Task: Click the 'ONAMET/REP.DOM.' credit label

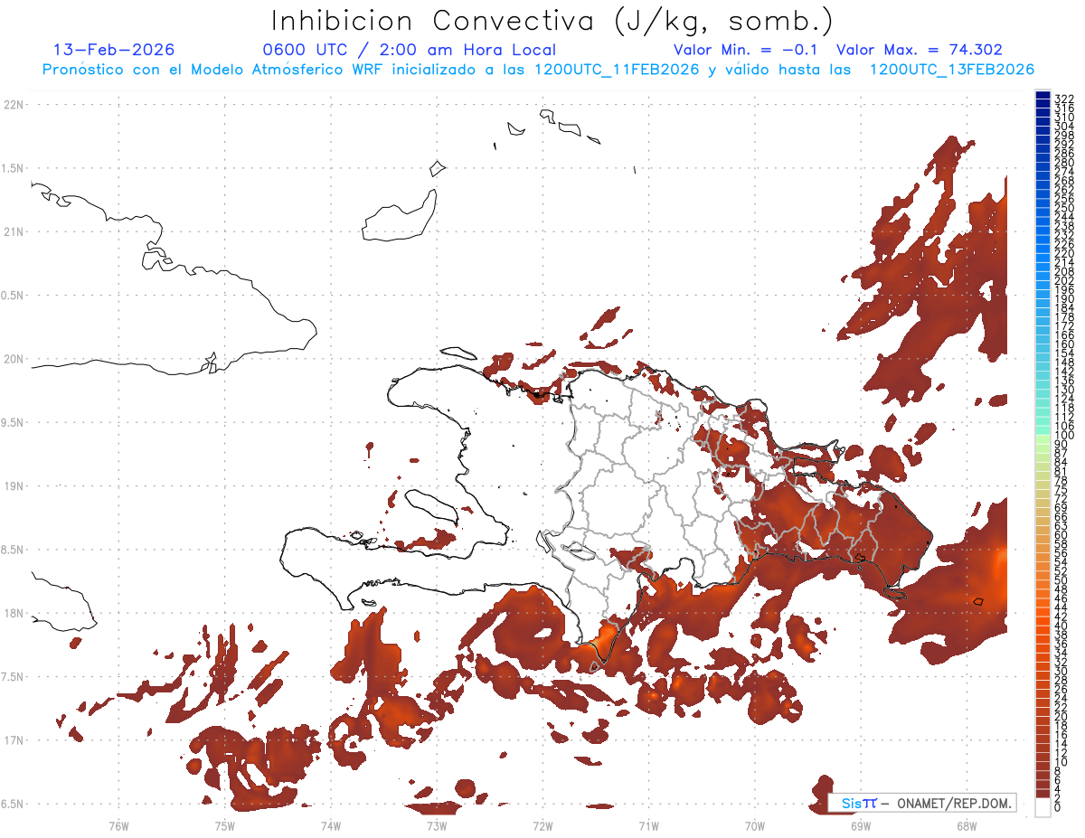Action: click(x=955, y=804)
